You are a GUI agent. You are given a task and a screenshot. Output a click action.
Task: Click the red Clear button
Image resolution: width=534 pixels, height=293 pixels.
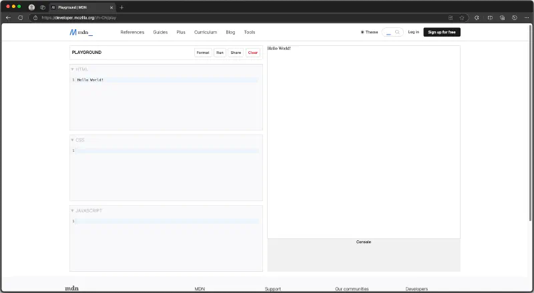(253, 53)
